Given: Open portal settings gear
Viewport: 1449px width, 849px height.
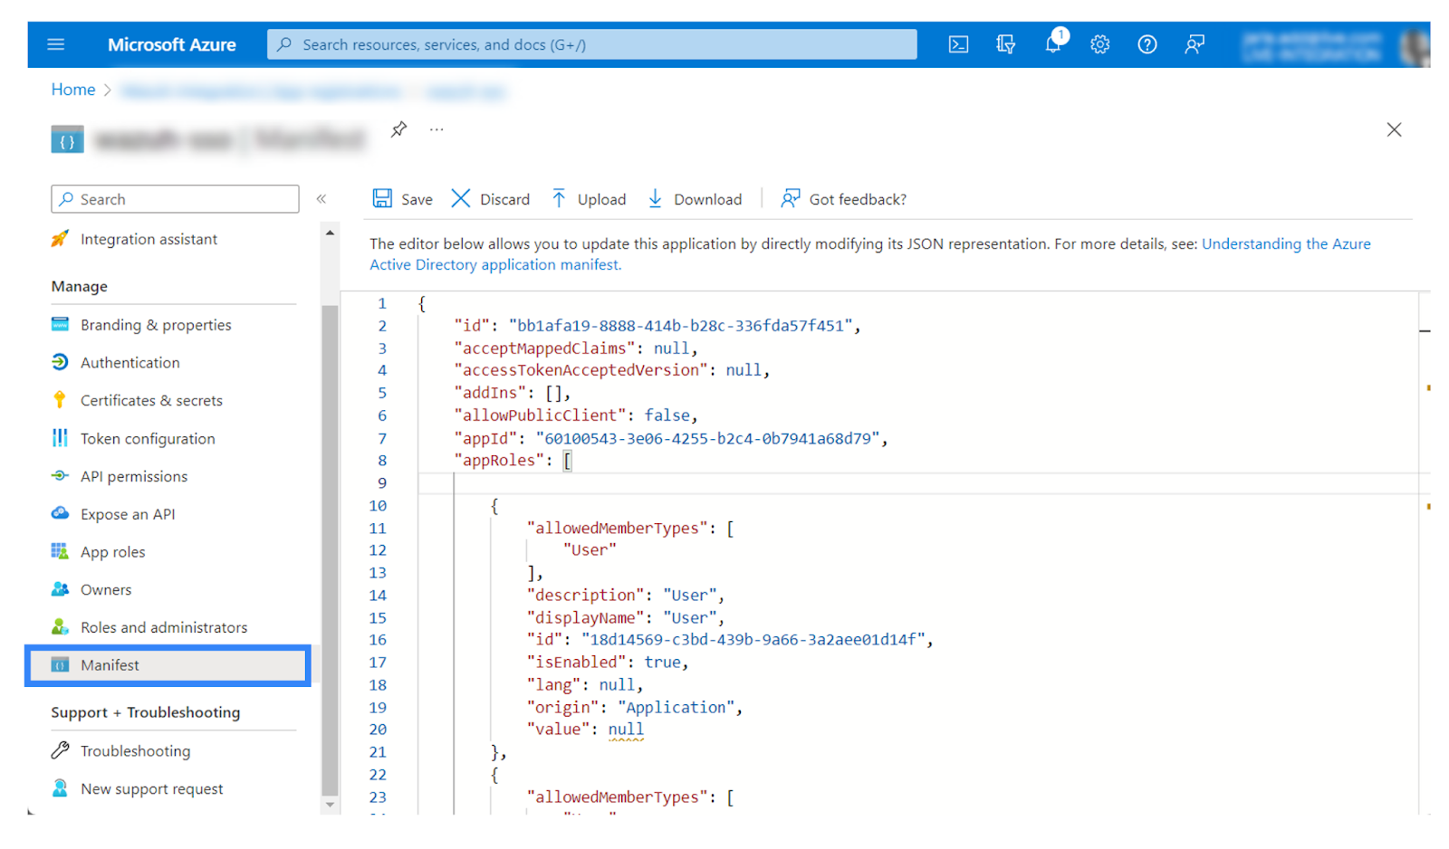Looking at the screenshot, I should click(x=1099, y=44).
